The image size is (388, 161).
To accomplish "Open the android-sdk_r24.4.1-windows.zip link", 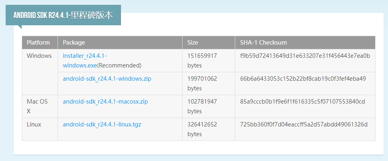I will point(107,79).
